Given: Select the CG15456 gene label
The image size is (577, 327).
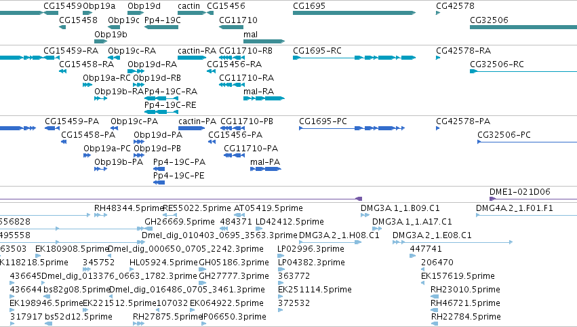Looking at the screenshot, I should coord(226,6).
